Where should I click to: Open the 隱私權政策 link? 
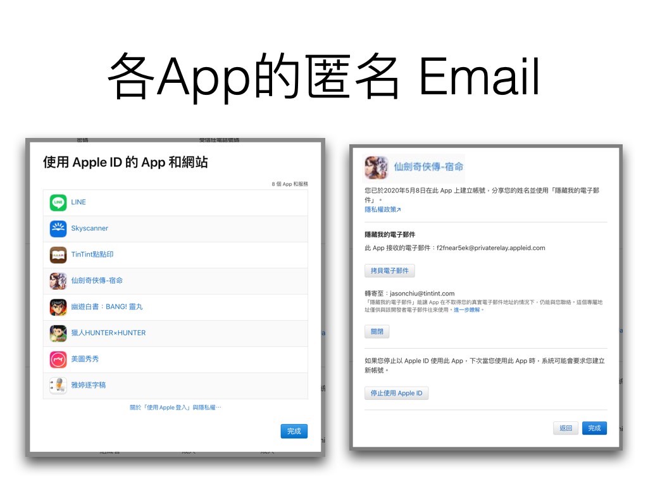pyautogui.click(x=382, y=209)
